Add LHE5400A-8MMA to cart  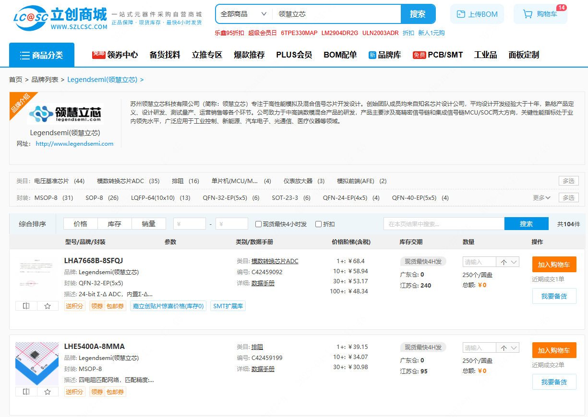click(x=554, y=350)
